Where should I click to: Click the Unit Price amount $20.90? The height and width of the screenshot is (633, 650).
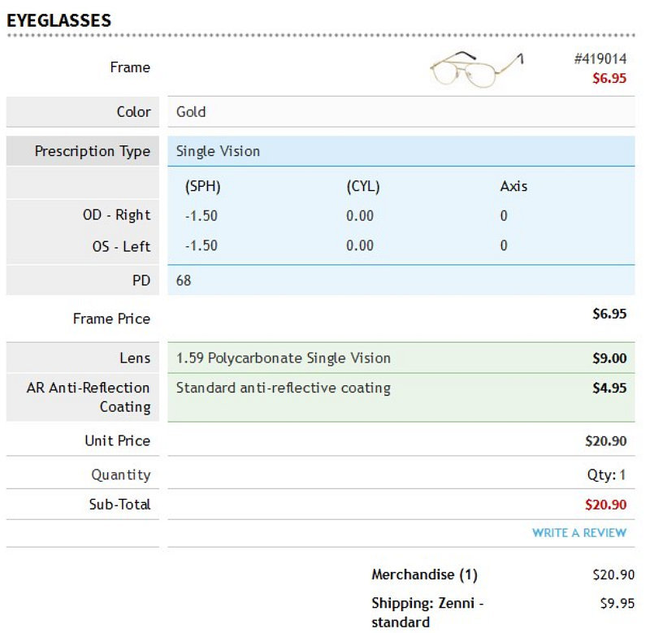click(605, 441)
